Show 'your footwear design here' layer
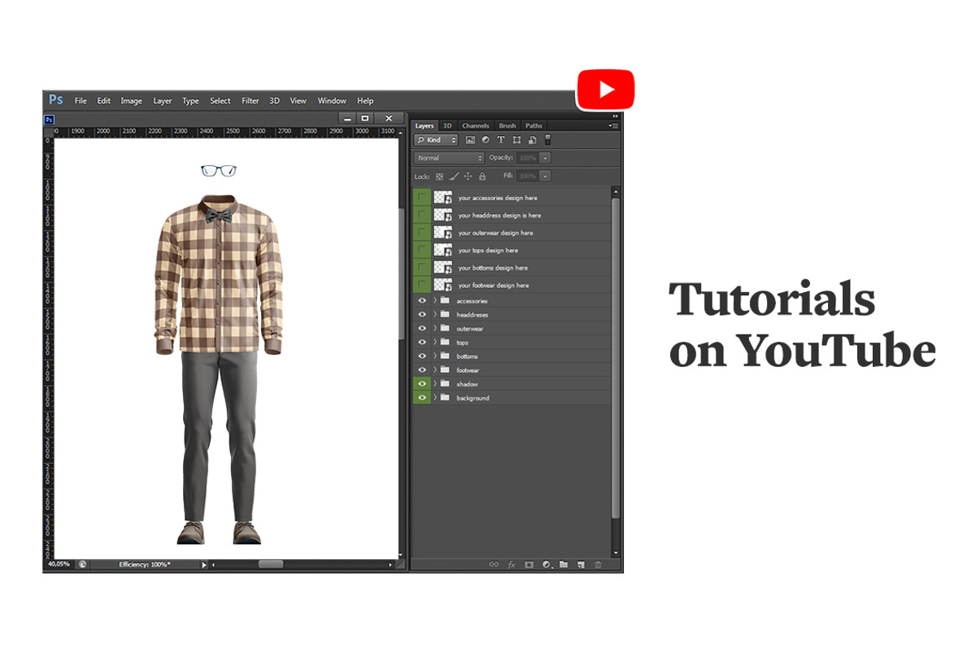Image resolution: width=976 pixels, height=651 pixels. 422,285
